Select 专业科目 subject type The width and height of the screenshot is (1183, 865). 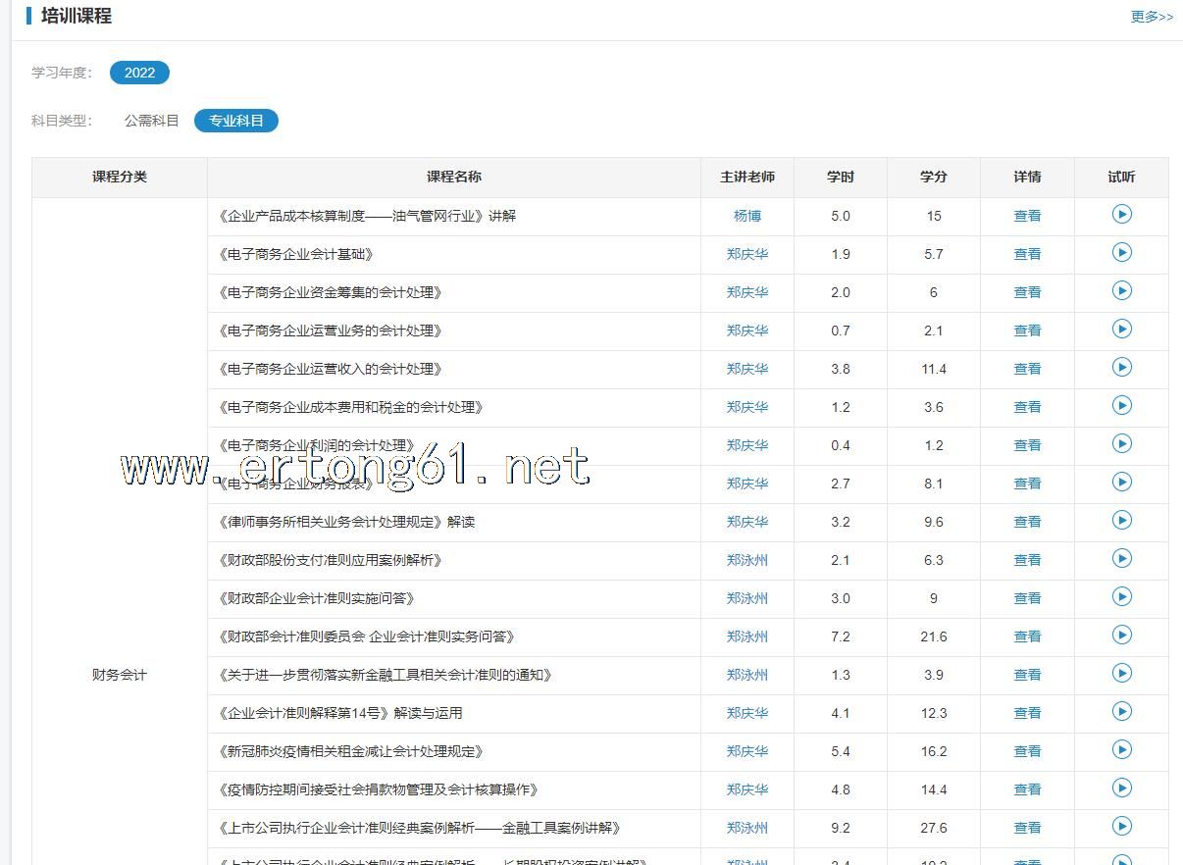point(236,121)
